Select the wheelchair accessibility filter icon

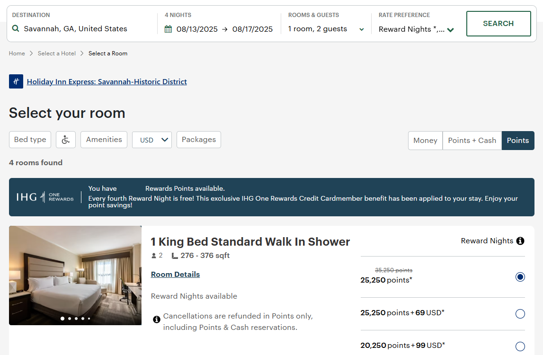(x=65, y=139)
